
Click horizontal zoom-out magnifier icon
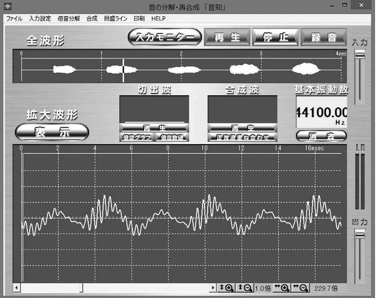pos(301,288)
